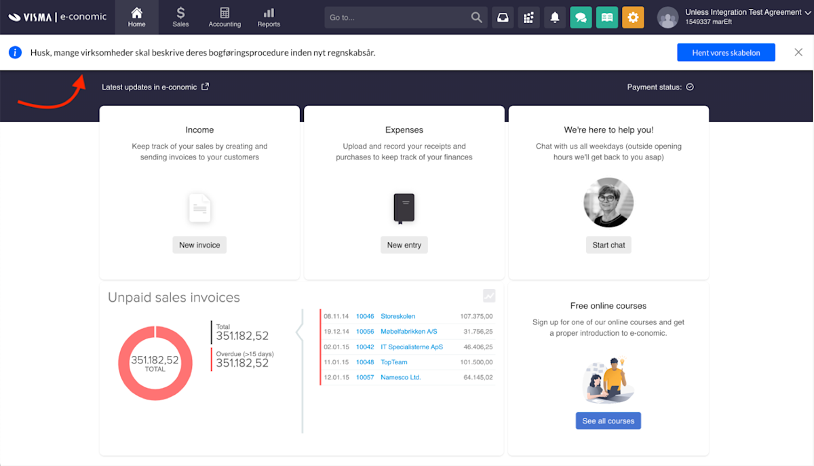
Task: Click the support agent photo
Action: pyautogui.click(x=608, y=202)
